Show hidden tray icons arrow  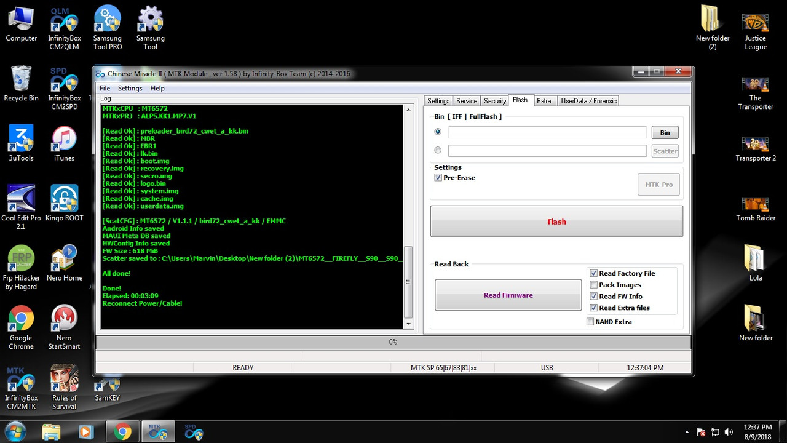[x=687, y=432]
